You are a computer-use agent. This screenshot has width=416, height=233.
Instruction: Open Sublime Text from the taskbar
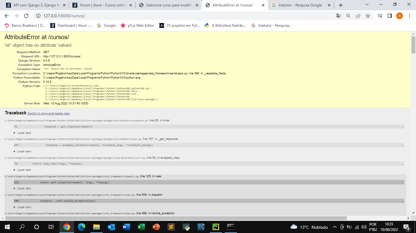[171, 227]
